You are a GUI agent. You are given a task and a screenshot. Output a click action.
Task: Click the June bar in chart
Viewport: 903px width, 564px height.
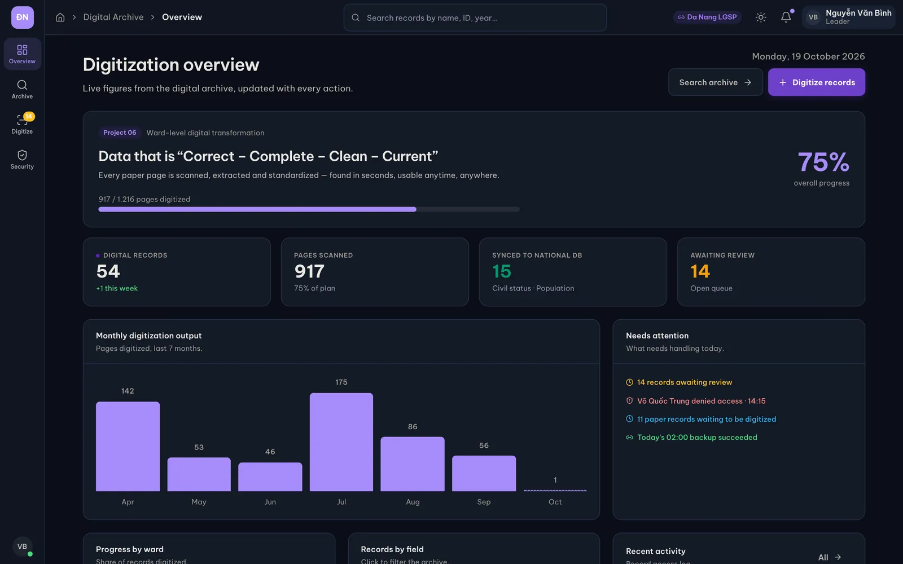click(270, 477)
